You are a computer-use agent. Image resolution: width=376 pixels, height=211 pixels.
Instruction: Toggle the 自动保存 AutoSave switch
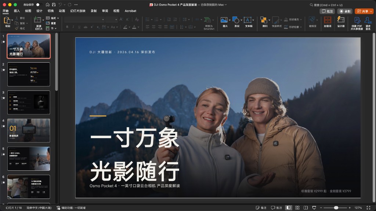coord(39,5)
